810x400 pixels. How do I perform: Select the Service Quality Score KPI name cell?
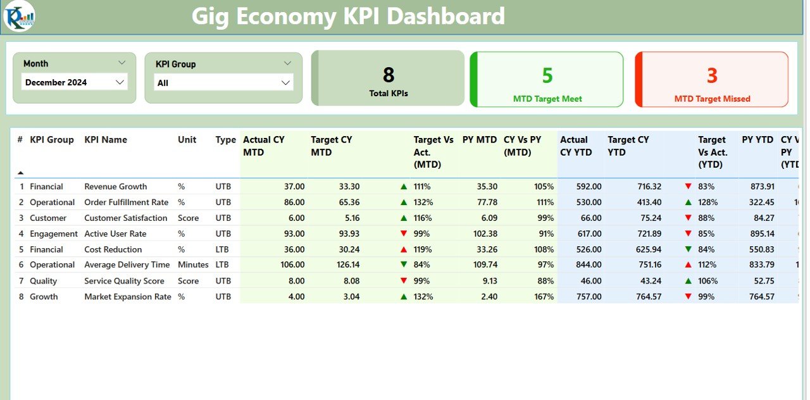click(124, 281)
